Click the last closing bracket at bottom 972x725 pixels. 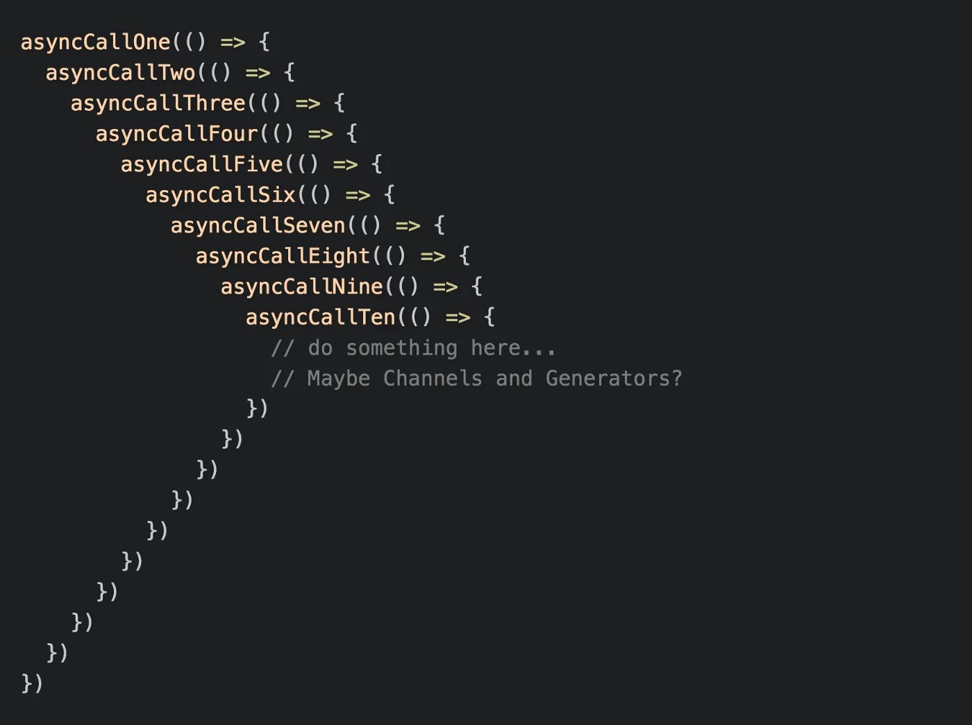(x=33, y=683)
